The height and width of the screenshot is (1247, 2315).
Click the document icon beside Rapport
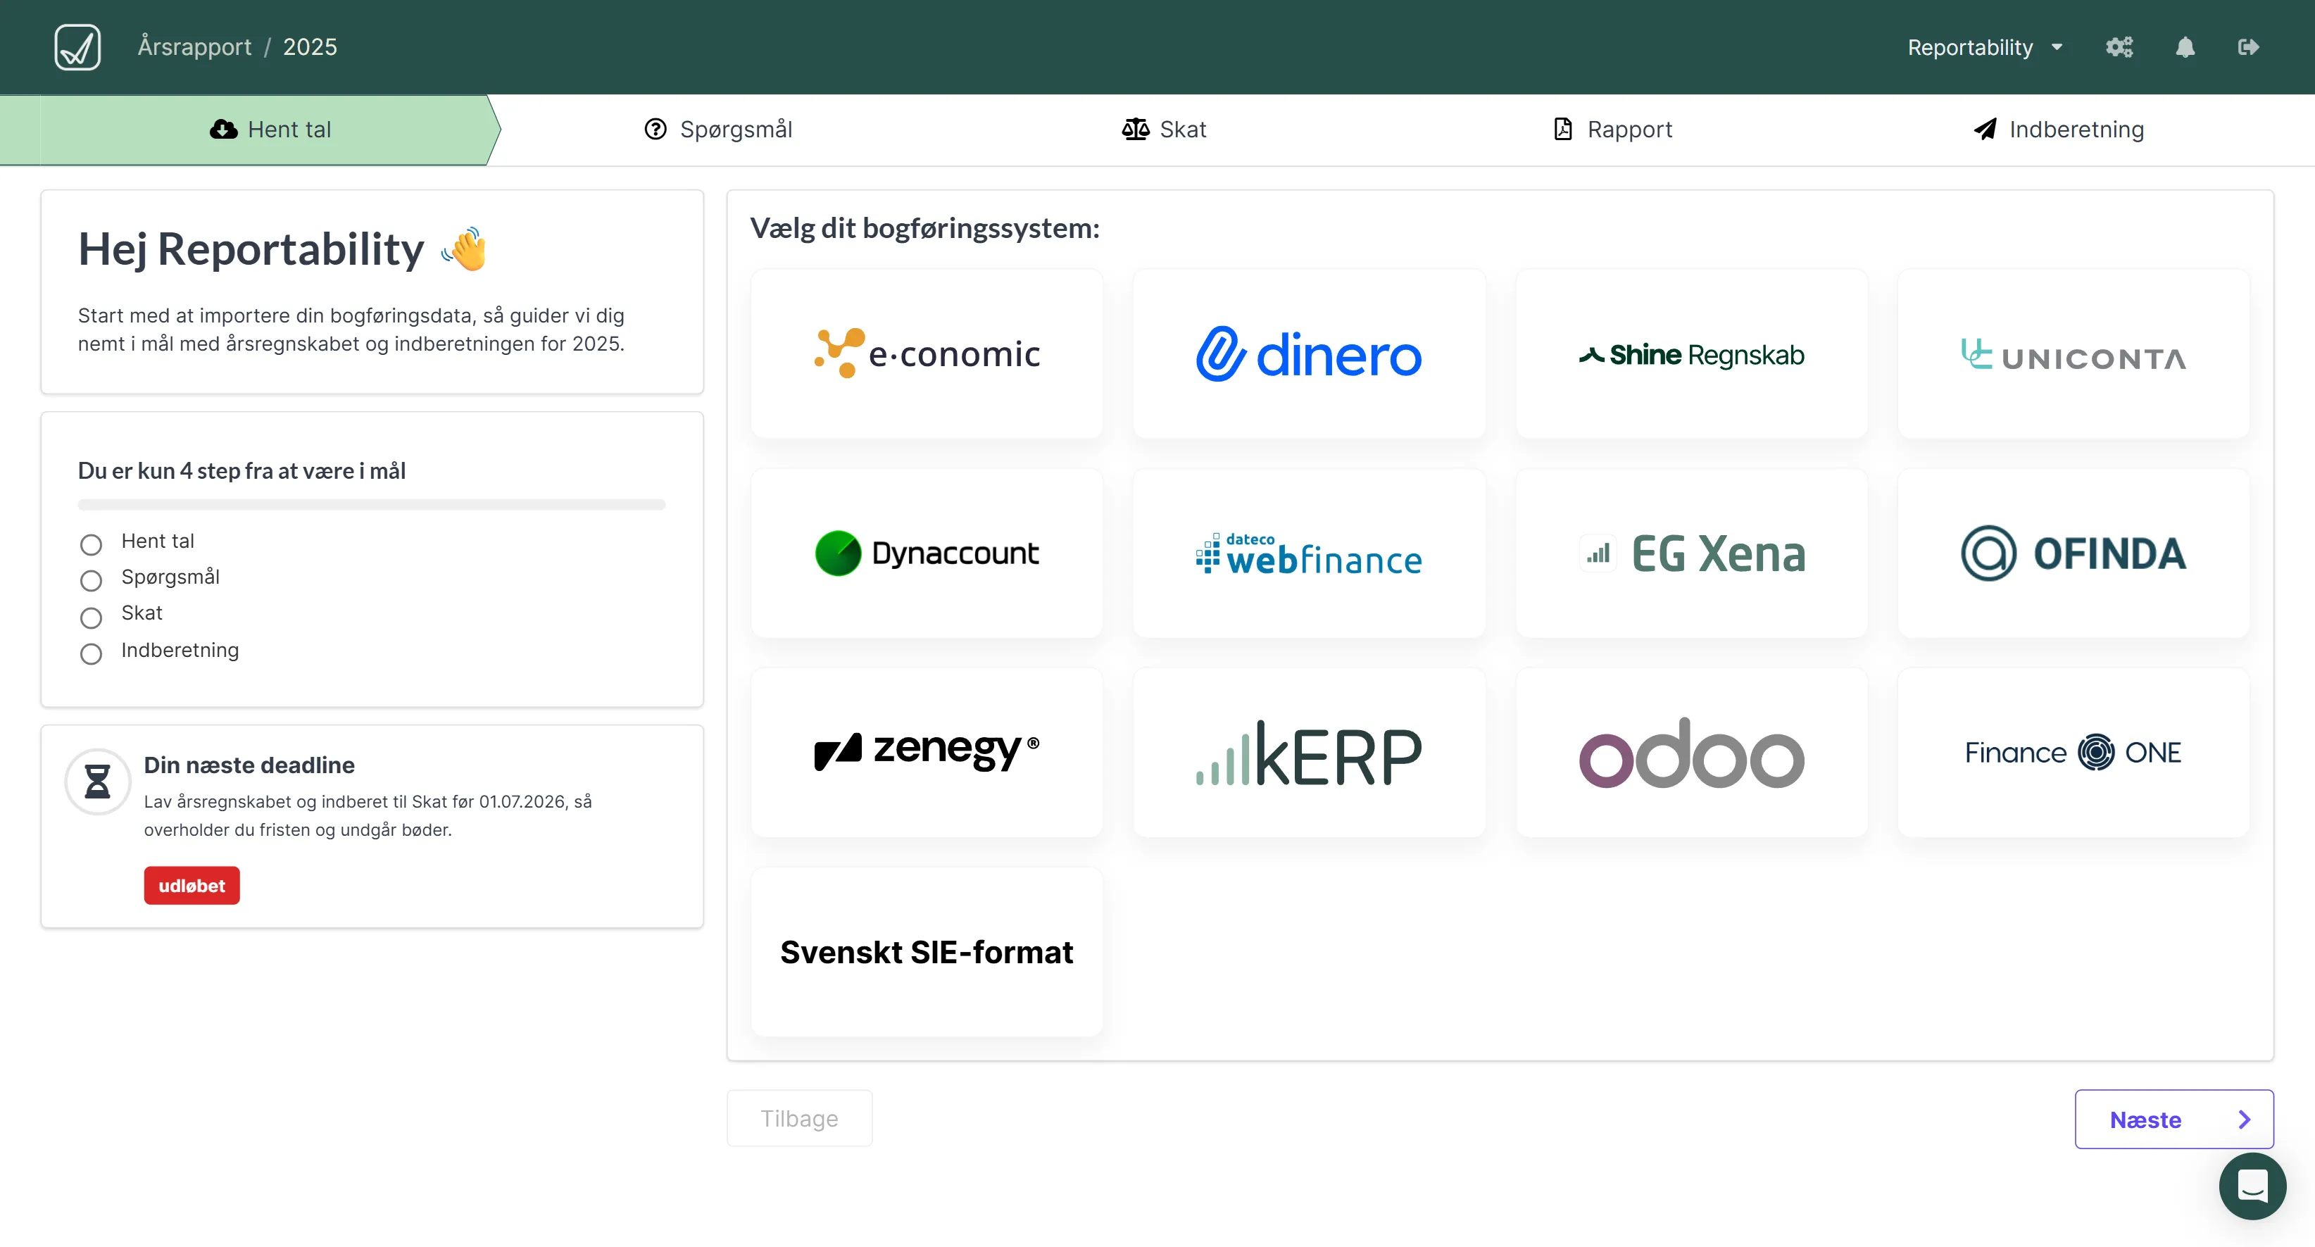point(1563,130)
